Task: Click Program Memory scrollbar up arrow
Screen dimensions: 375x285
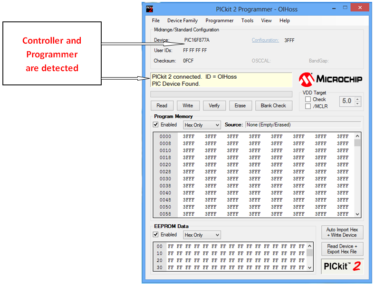Action: [357, 136]
